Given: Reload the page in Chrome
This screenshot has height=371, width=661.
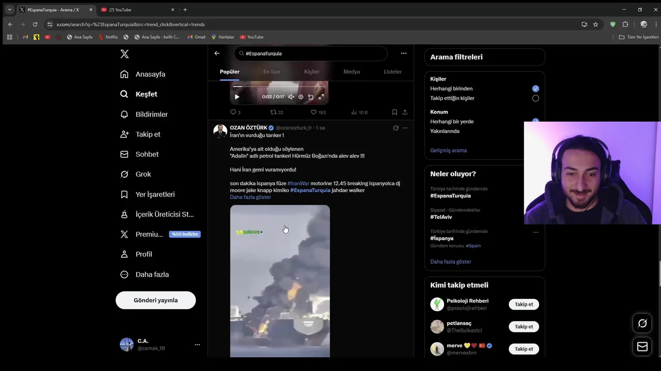Looking at the screenshot, I should (35, 24).
